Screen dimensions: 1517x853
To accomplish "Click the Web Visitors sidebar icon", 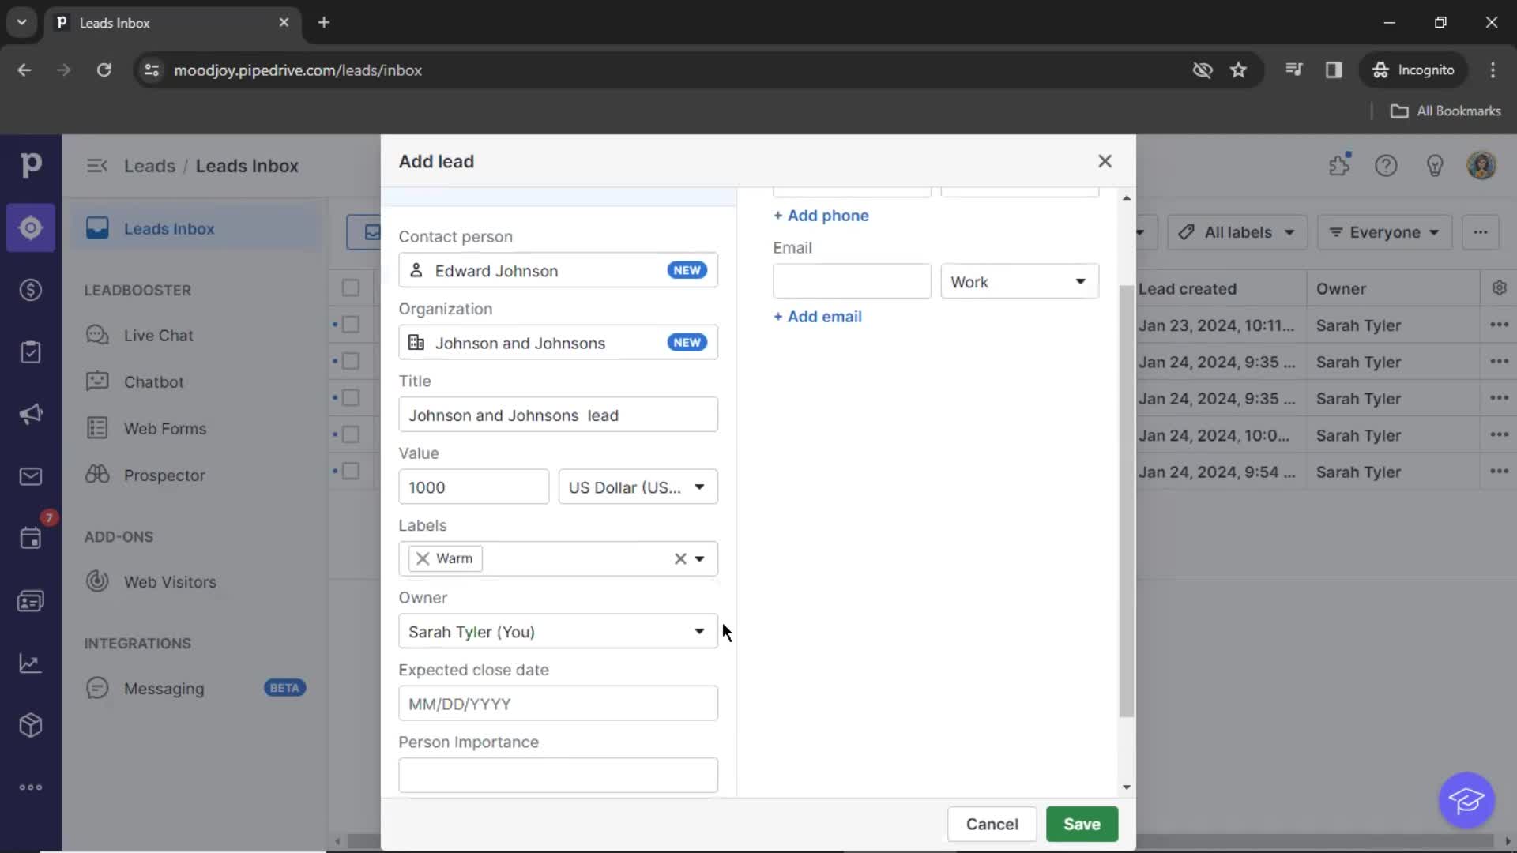I will coord(97,581).
